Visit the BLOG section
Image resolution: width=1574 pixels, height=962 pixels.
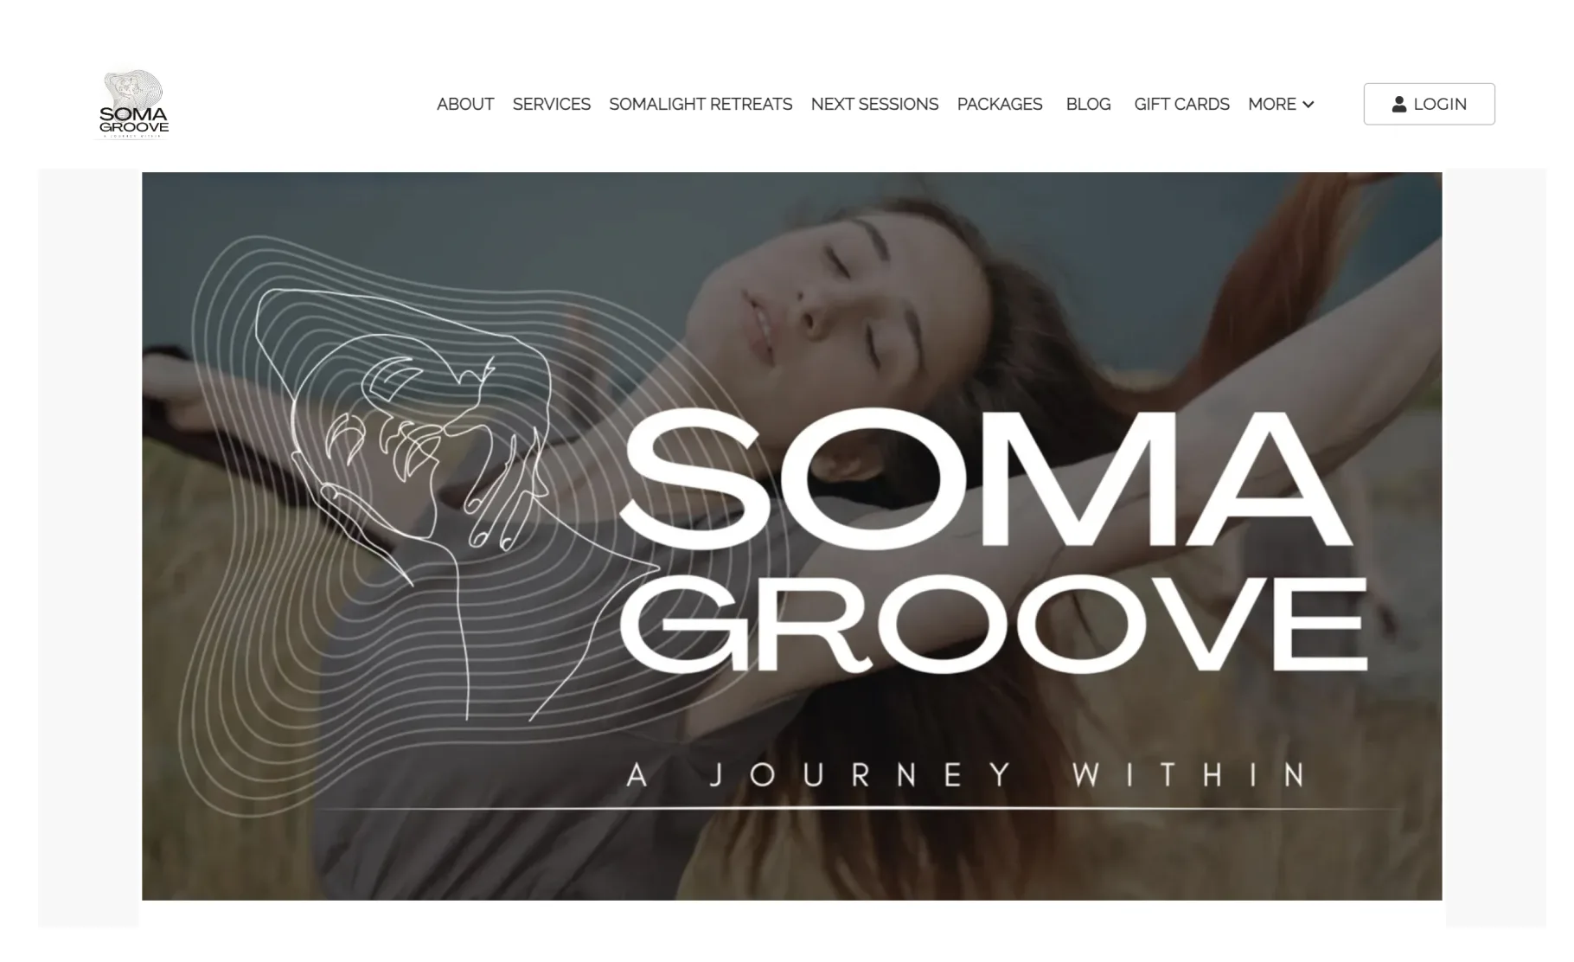click(x=1088, y=105)
